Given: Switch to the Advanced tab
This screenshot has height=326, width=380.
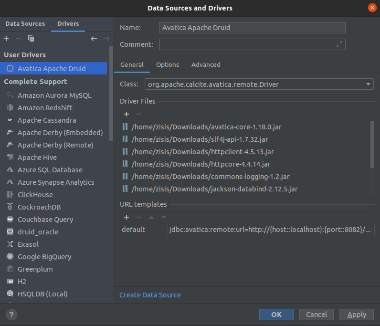Looking at the screenshot, I should [206, 64].
